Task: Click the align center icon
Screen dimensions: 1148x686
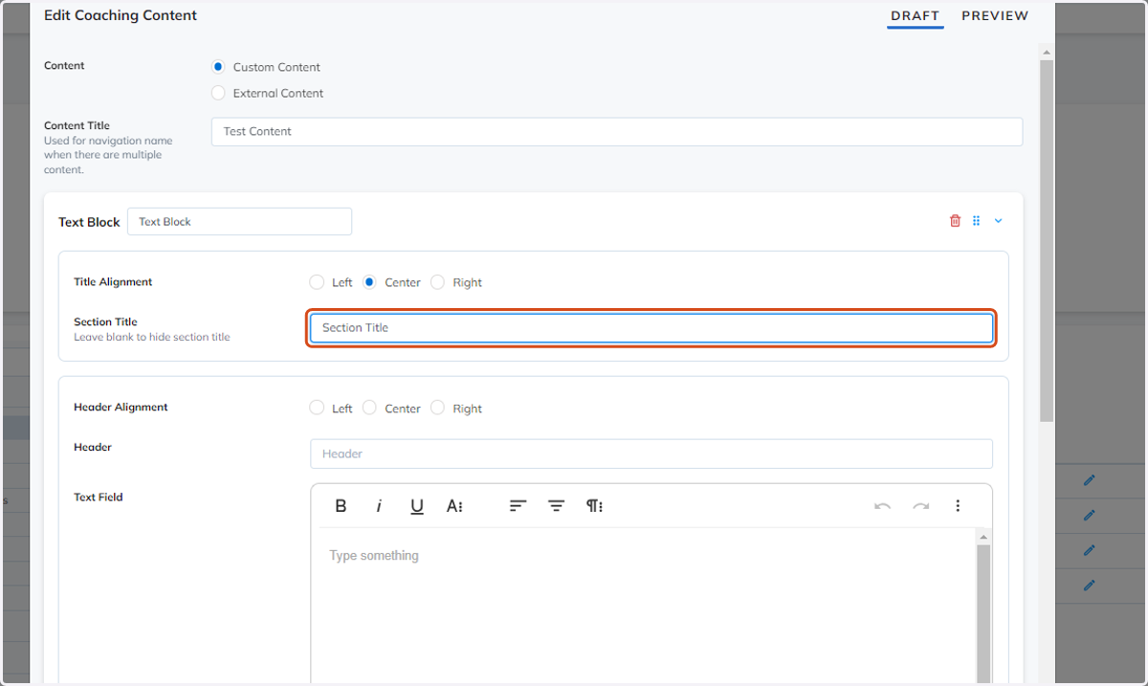Action: click(556, 506)
